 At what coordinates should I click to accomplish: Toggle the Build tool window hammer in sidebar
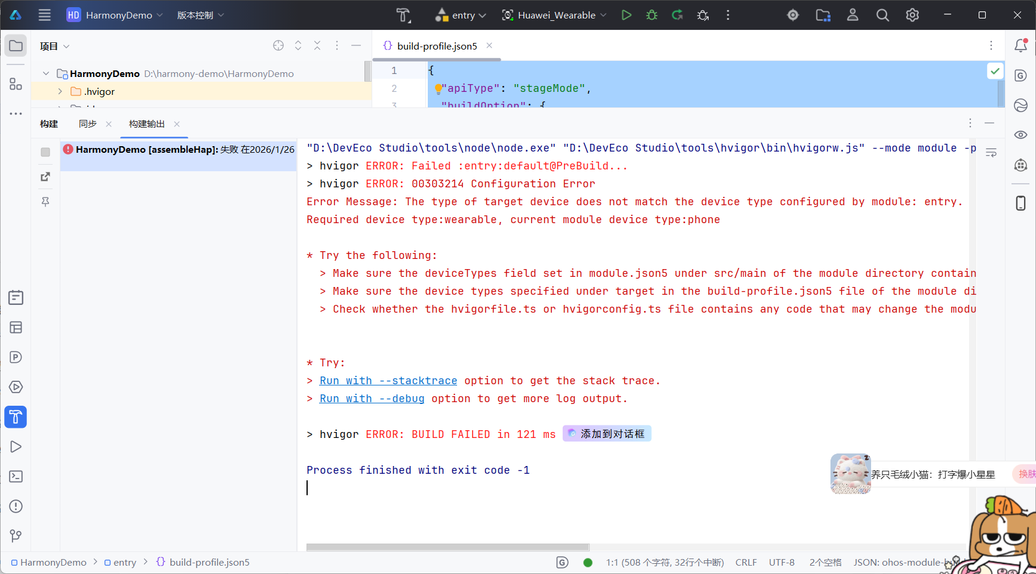point(16,416)
